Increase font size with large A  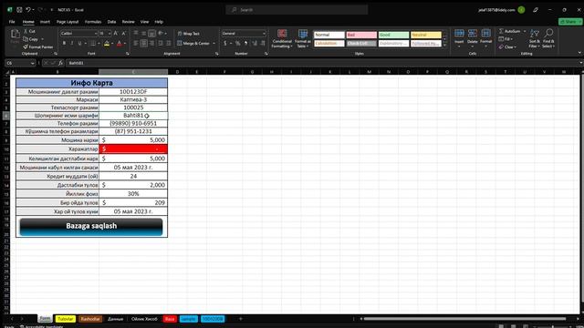116,34
